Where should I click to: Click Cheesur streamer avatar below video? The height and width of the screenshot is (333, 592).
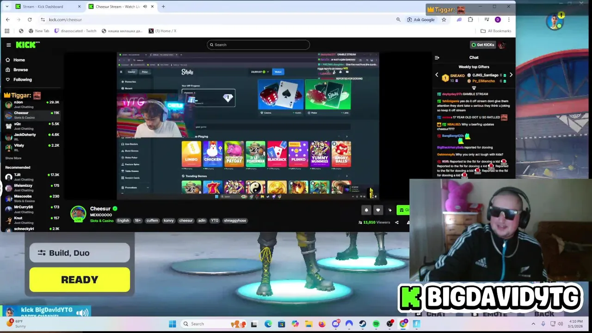pyautogui.click(x=78, y=213)
